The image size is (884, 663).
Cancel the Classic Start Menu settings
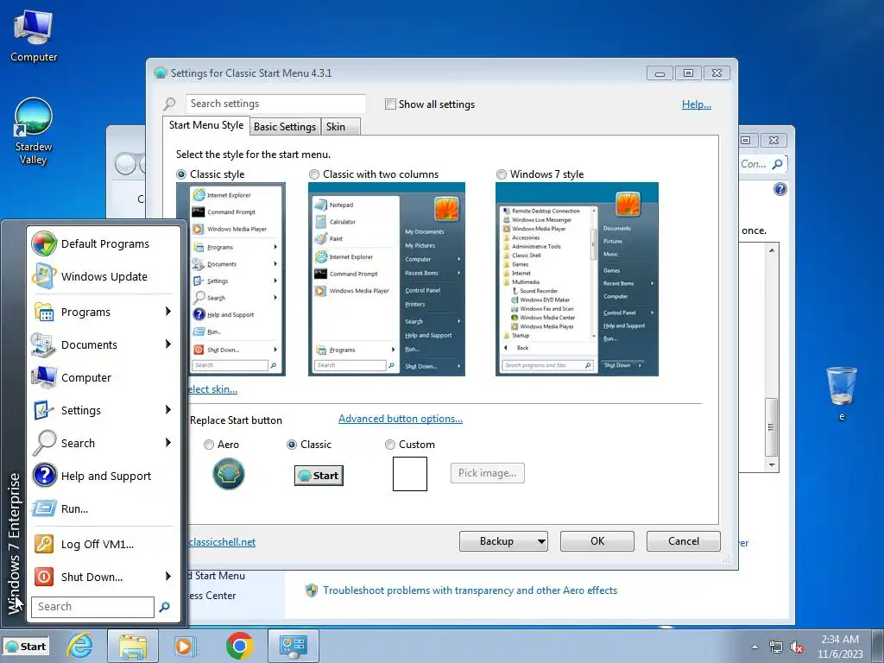[x=684, y=541]
